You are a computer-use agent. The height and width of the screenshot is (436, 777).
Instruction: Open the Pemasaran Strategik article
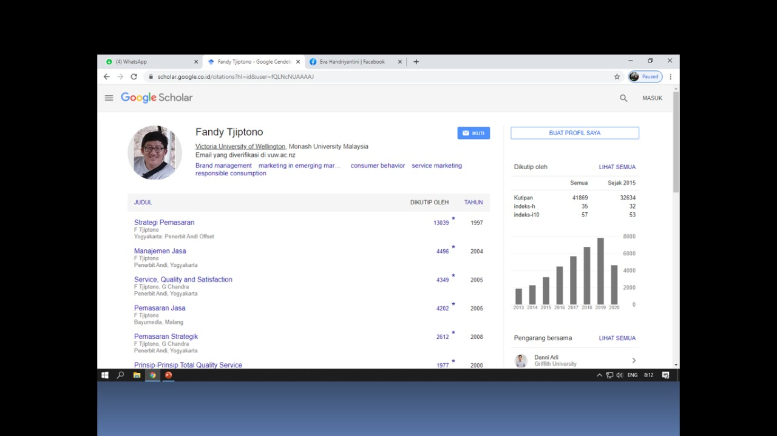point(166,337)
